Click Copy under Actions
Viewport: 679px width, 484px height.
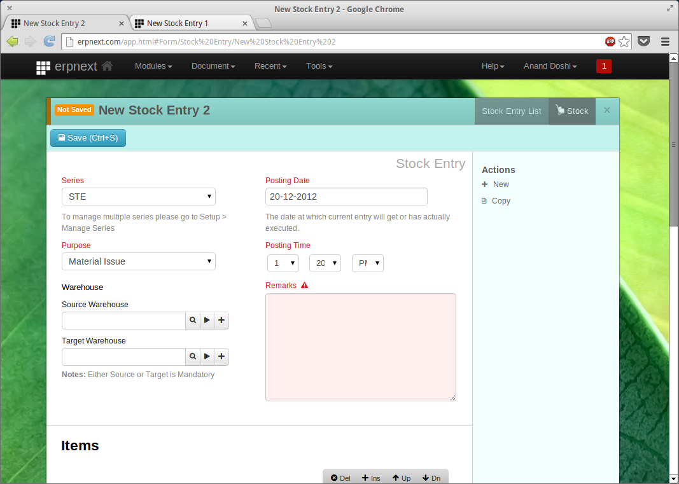(x=496, y=201)
